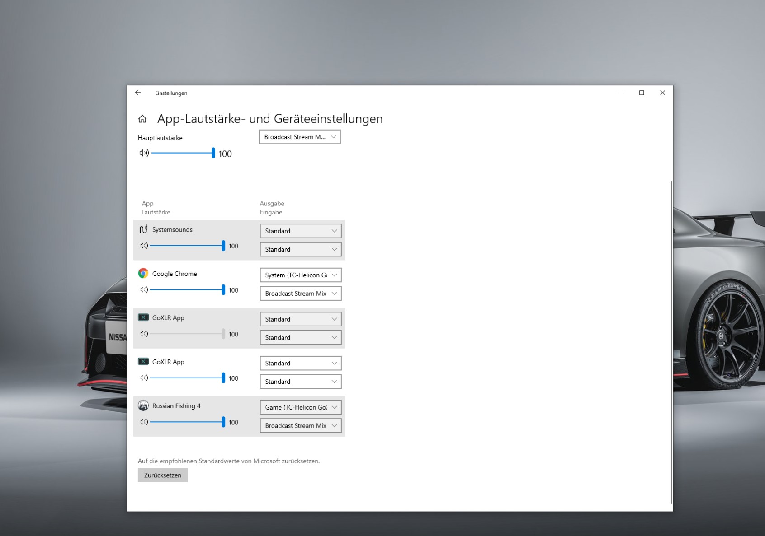Mute Systemsounds via its speaker icon
The height and width of the screenshot is (536, 765).
point(144,246)
